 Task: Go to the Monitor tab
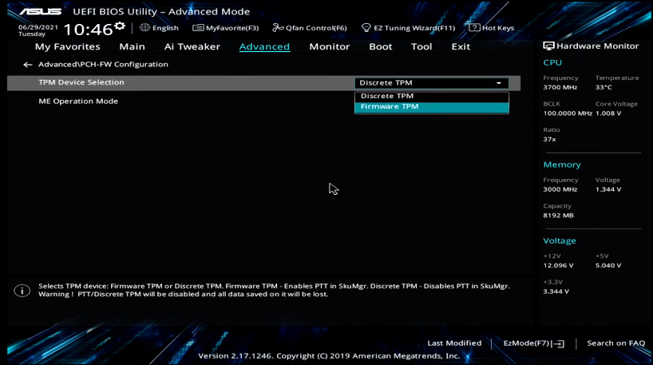tap(329, 46)
